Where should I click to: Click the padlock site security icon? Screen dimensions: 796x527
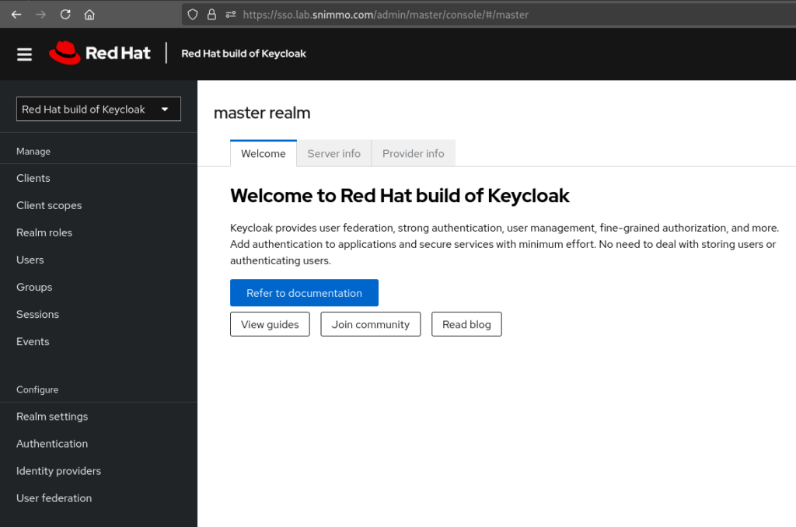[x=211, y=15]
